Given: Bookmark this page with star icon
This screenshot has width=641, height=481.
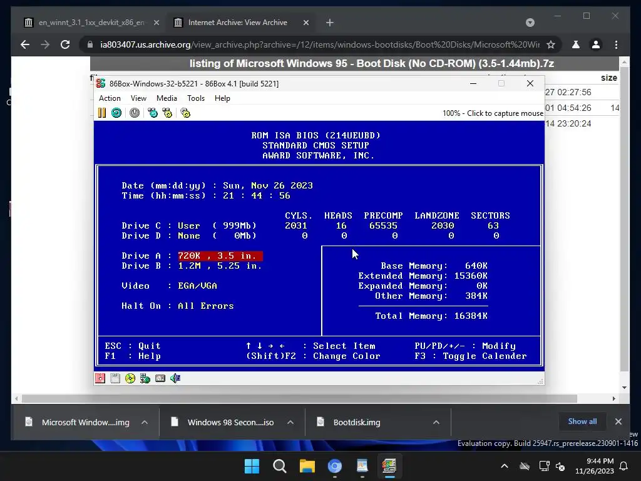Looking at the screenshot, I should 551,44.
